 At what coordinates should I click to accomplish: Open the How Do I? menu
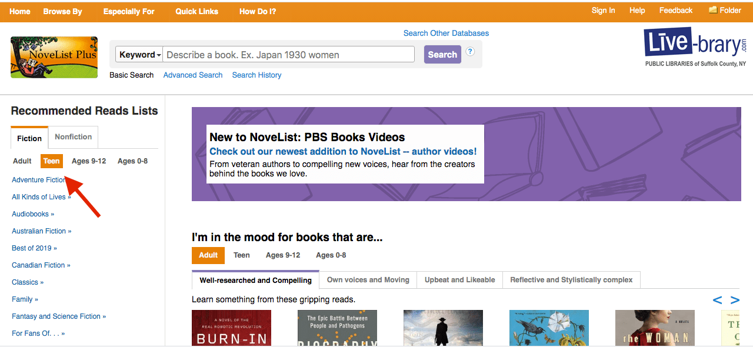coord(258,11)
